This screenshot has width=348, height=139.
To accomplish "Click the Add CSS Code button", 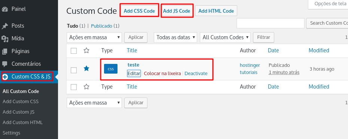I will coord(139,11).
